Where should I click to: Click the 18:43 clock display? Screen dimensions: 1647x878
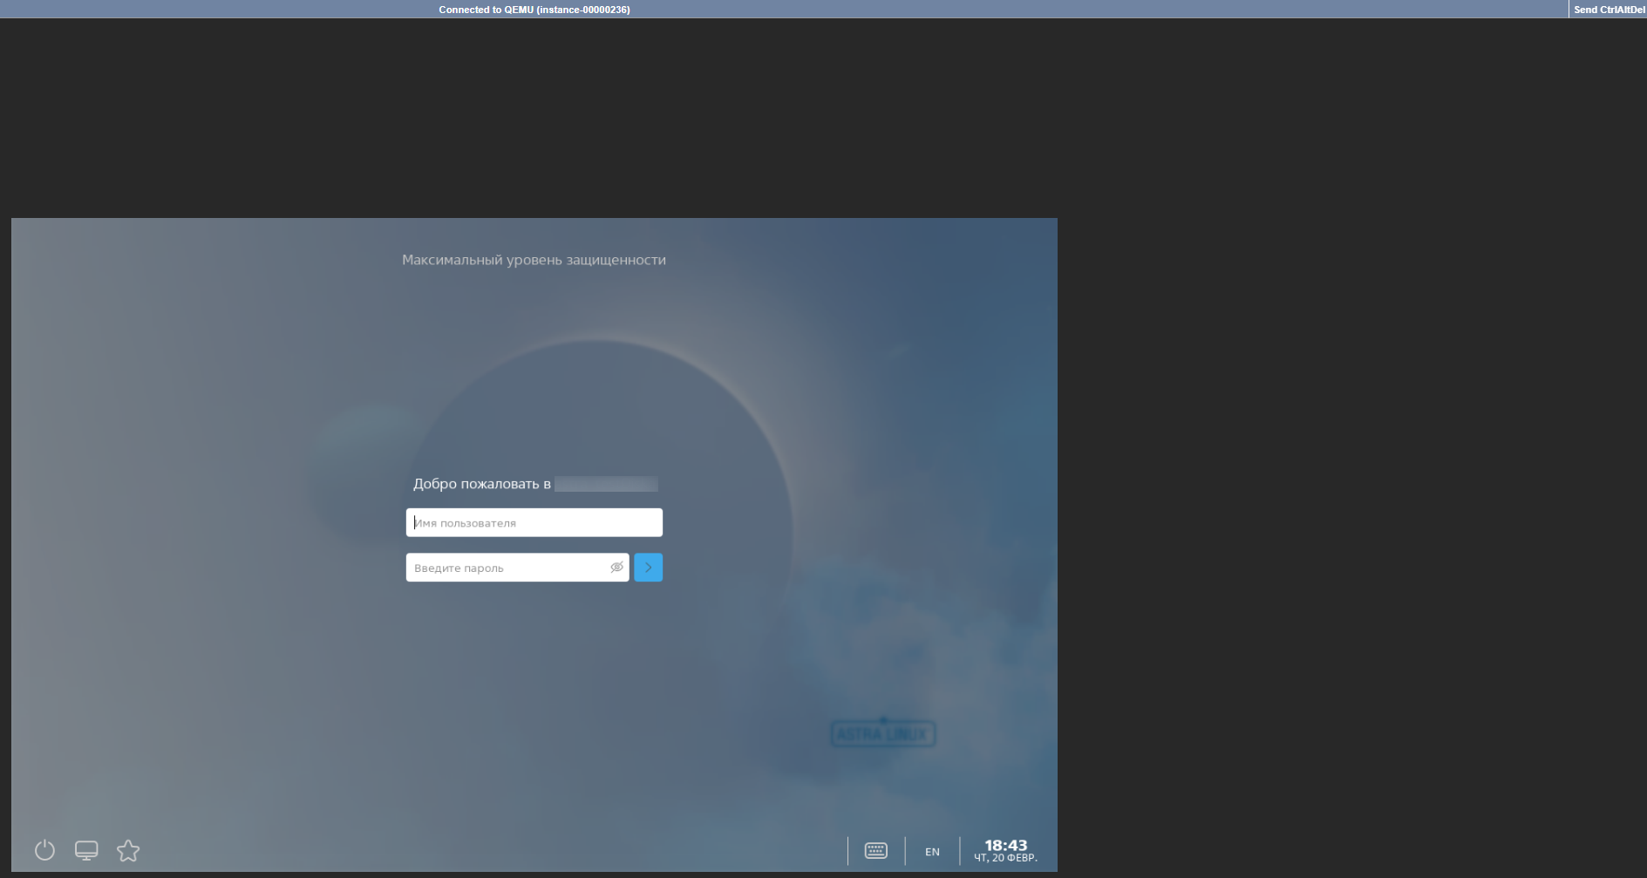[x=1005, y=845]
